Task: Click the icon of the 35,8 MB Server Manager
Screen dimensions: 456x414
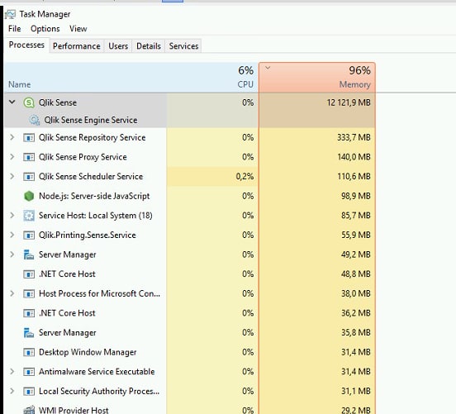Action: pyautogui.click(x=29, y=332)
